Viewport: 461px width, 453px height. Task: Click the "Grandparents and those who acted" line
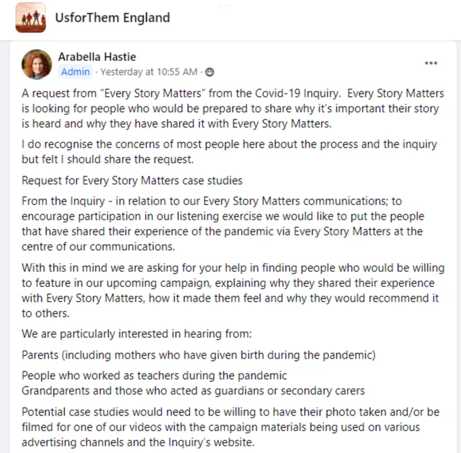pos(193,391)
